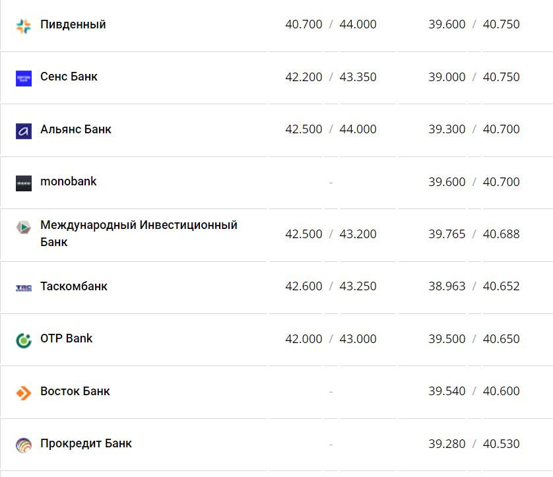Click the Альянс Банк logo icon
The height and width of the screenshot is (477, 553).
click(x=24, y=131)
